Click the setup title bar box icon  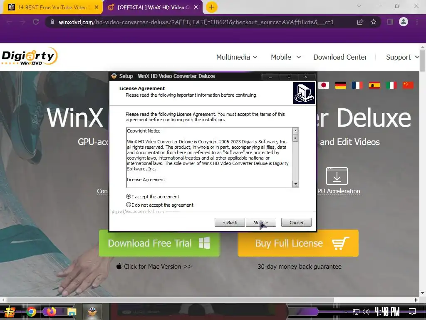(114, 76)
